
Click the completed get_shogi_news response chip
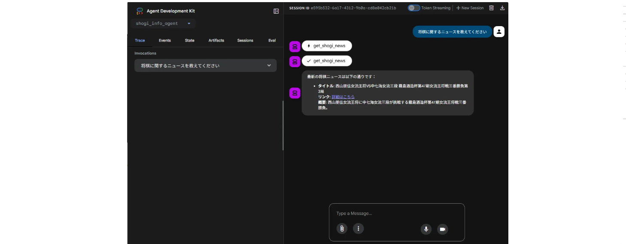(327, 61)
